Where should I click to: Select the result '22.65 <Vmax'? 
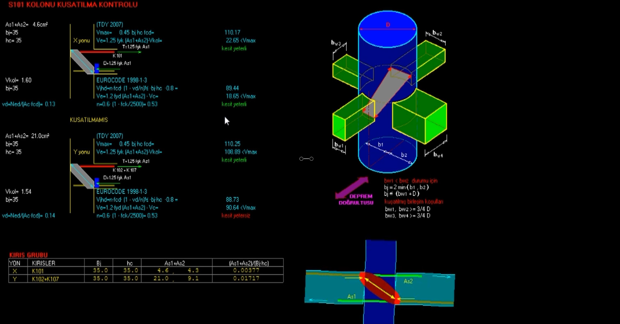241,41
